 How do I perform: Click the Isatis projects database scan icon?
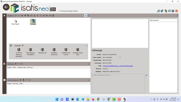click(23, 80)
